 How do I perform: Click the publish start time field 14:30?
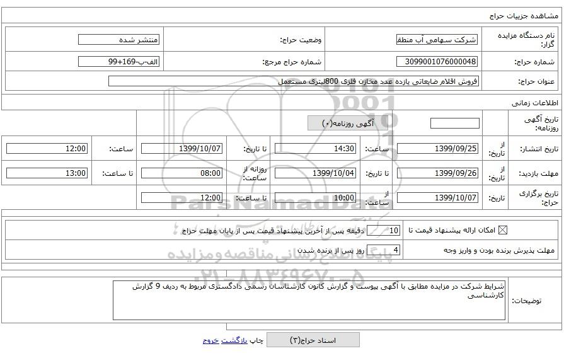(x=316, y=148)
